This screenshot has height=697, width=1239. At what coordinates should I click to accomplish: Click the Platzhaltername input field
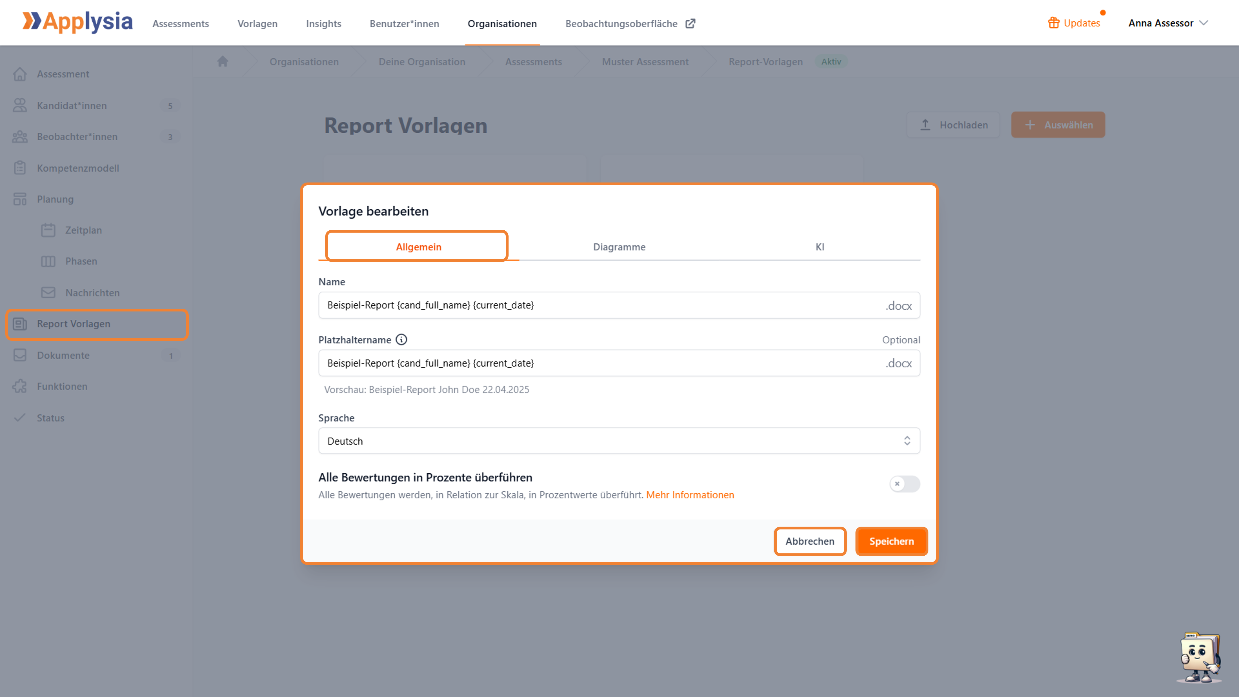point(619,363)
